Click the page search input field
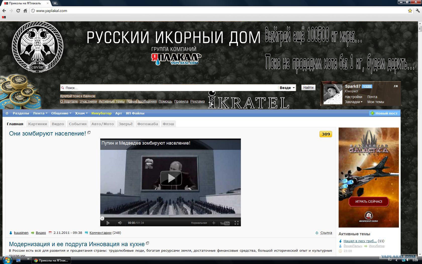 pos(169,88)
